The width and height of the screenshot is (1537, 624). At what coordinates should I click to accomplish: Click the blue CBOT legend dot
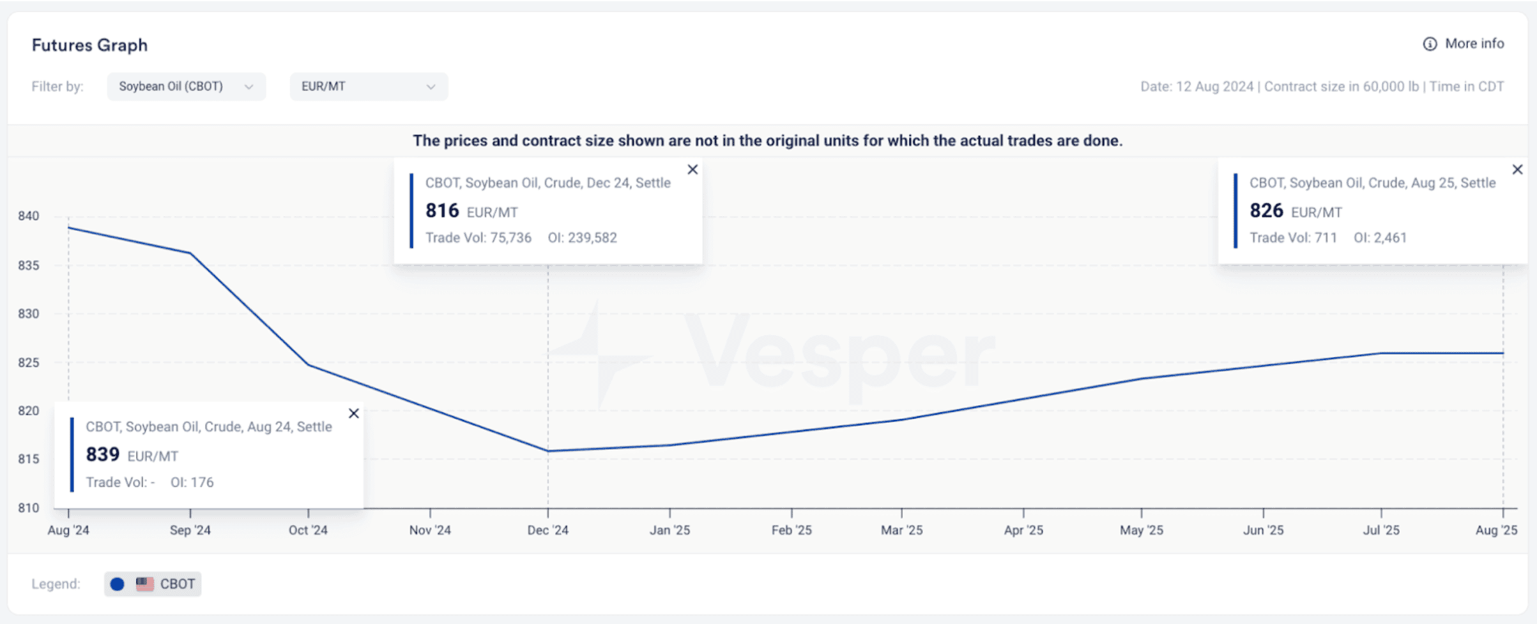(117, 584)
